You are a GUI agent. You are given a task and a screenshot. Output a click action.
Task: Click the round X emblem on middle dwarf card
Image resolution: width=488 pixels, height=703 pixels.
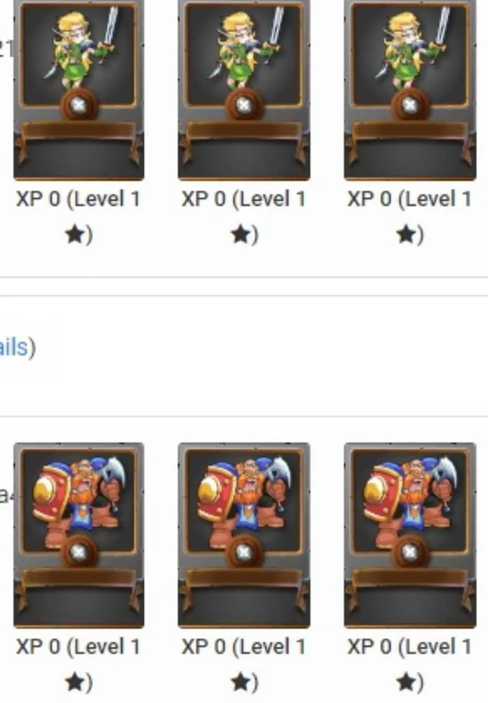point(243,551)
